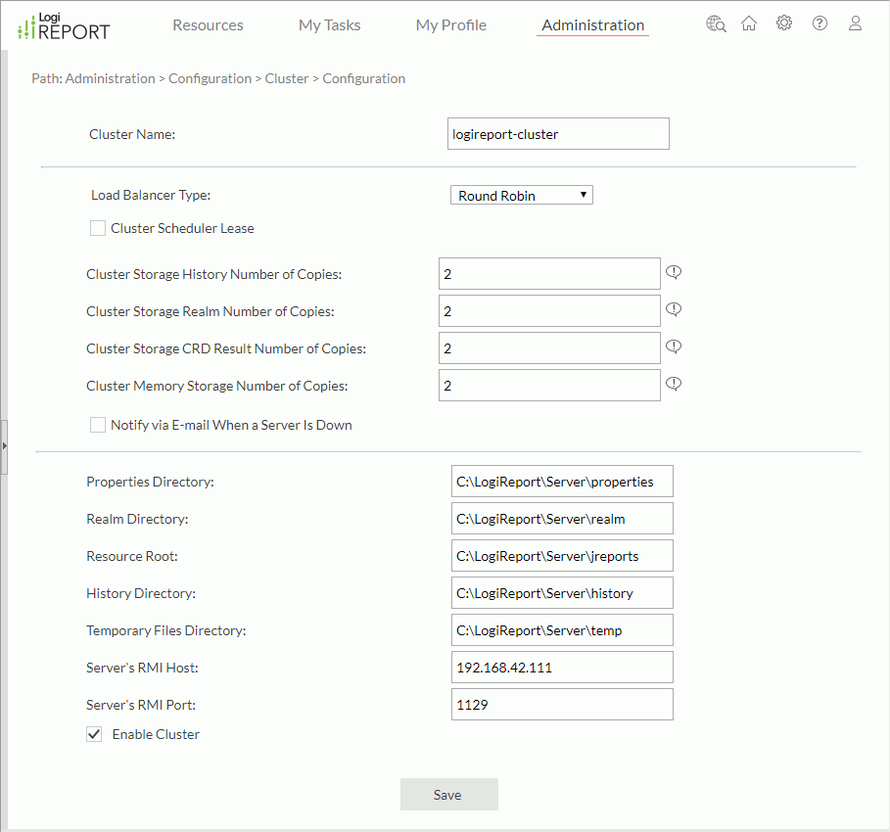The width and height of the screenshot is (890, 832).
Task: Click the user profile icon
Action: [855, 23]
